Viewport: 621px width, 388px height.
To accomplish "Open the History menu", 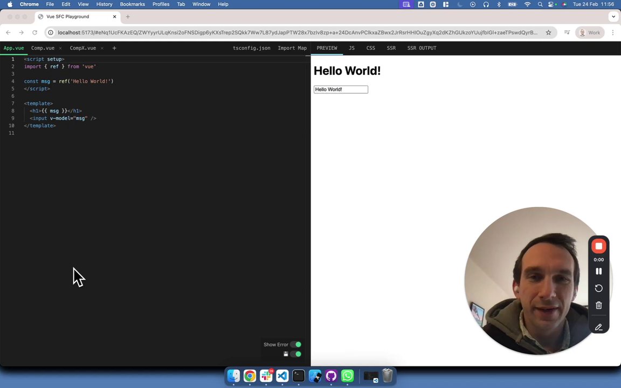I will coord(104,4).
